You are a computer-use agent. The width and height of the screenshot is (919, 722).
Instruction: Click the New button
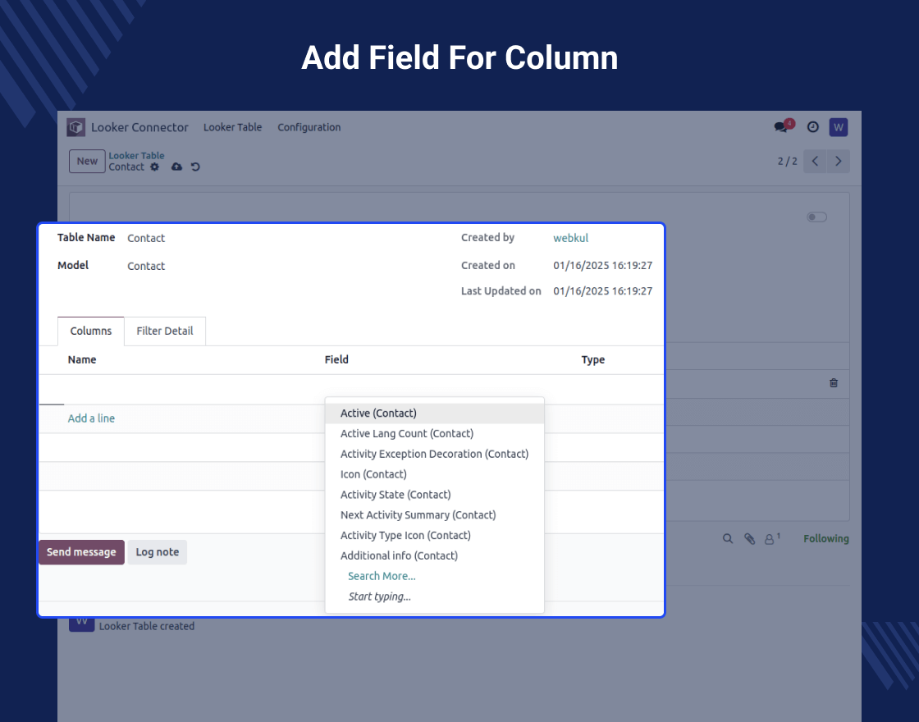[x=87, y=161]
